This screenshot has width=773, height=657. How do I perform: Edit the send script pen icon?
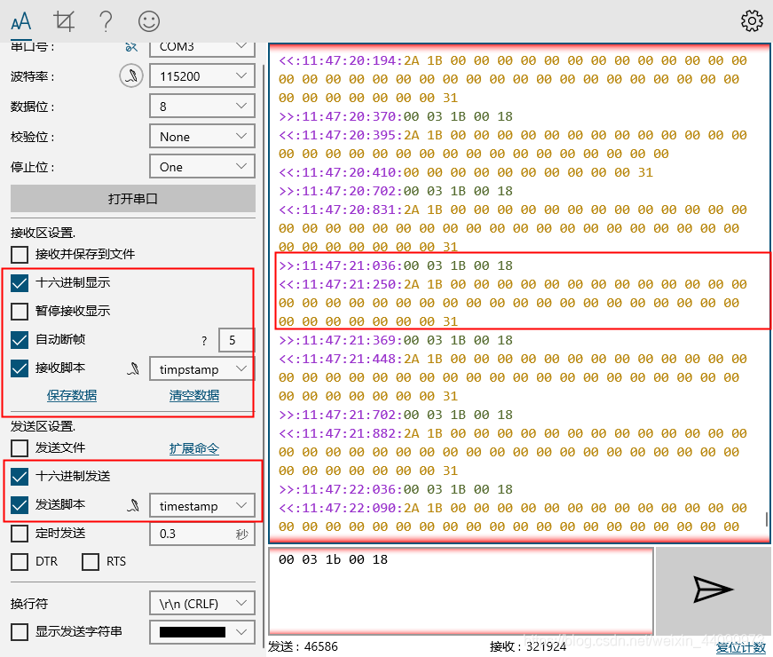(133, 505)
